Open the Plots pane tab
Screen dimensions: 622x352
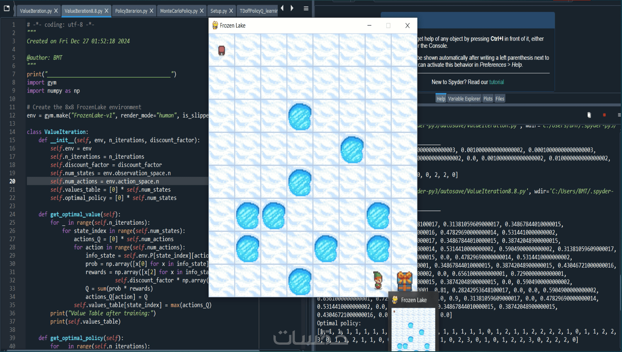tap(488, 99)
